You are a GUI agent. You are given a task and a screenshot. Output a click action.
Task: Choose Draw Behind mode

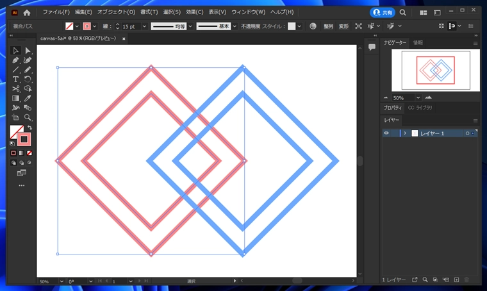[x=21, y=162]
